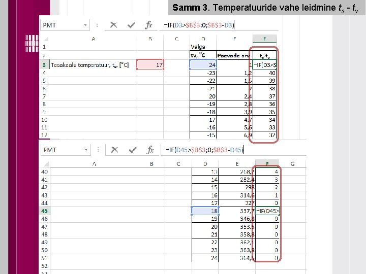This screenshot has width=366, height=274.
Task: Click cell E8 with value 2,8
Action: pyautogui.click(x=234, y=104)
